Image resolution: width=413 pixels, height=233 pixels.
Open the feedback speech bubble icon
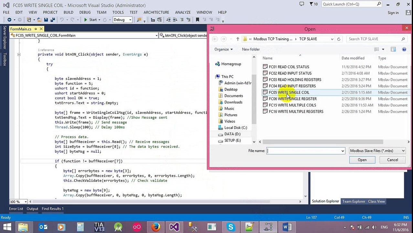coord(302,4)
